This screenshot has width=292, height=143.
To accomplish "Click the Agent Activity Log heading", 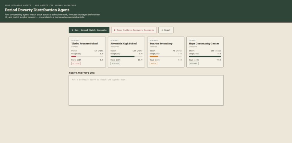I will [82, 73].
